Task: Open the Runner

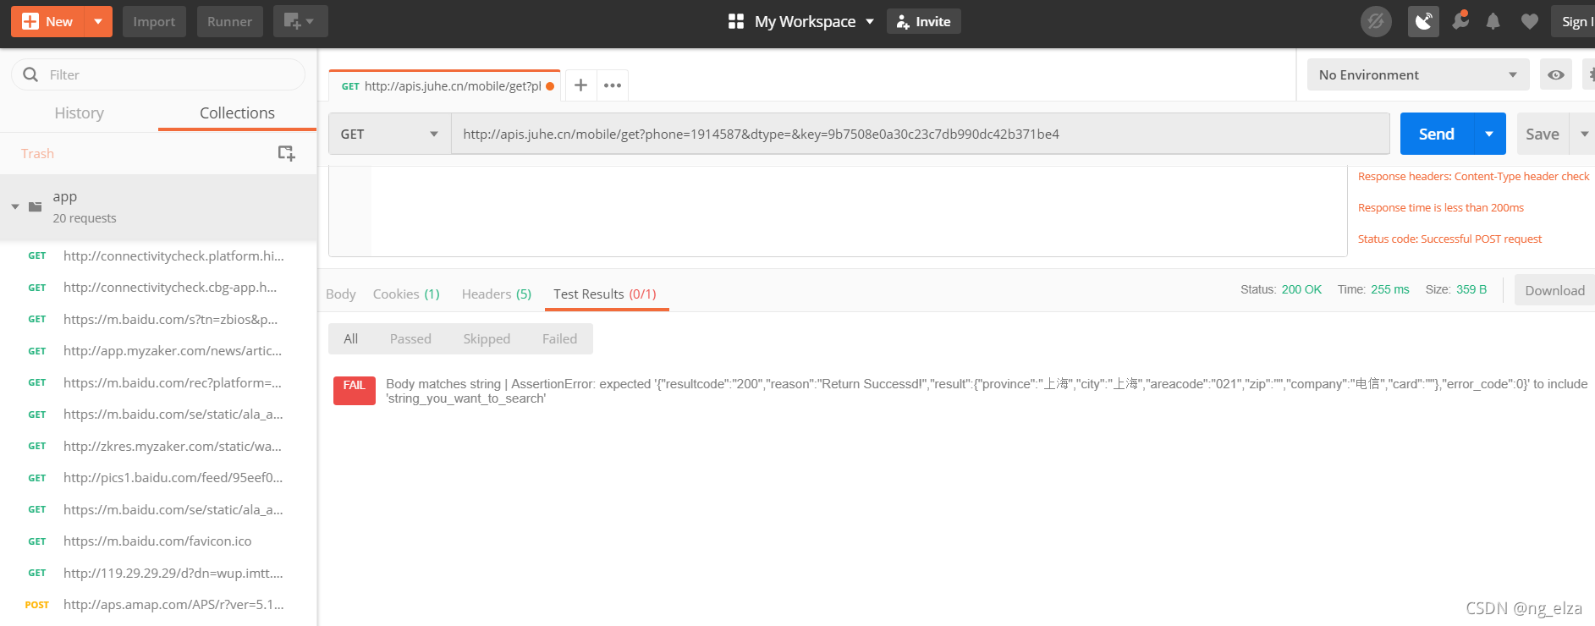Action: coord(229,21)
